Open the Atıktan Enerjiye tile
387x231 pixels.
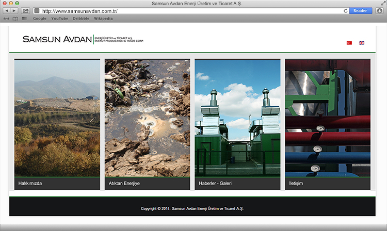tap(147, 124)
